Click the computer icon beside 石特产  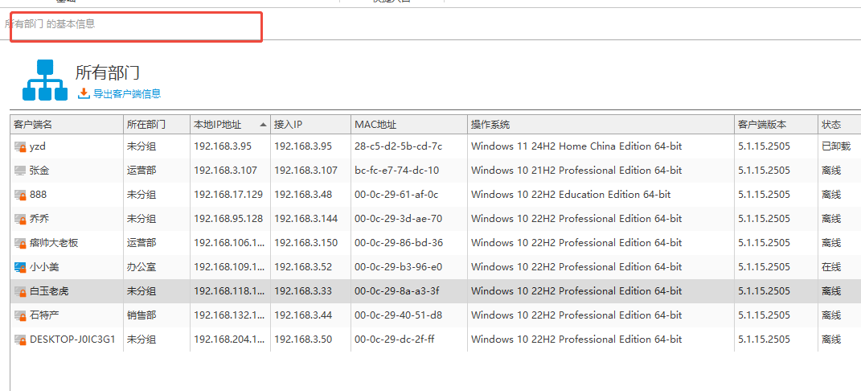[20, 315]
